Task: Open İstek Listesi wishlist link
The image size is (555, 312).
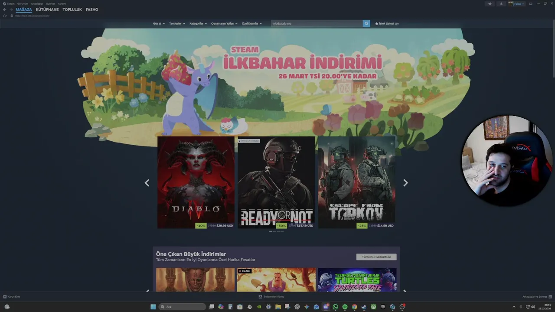Action: [387, 23]
